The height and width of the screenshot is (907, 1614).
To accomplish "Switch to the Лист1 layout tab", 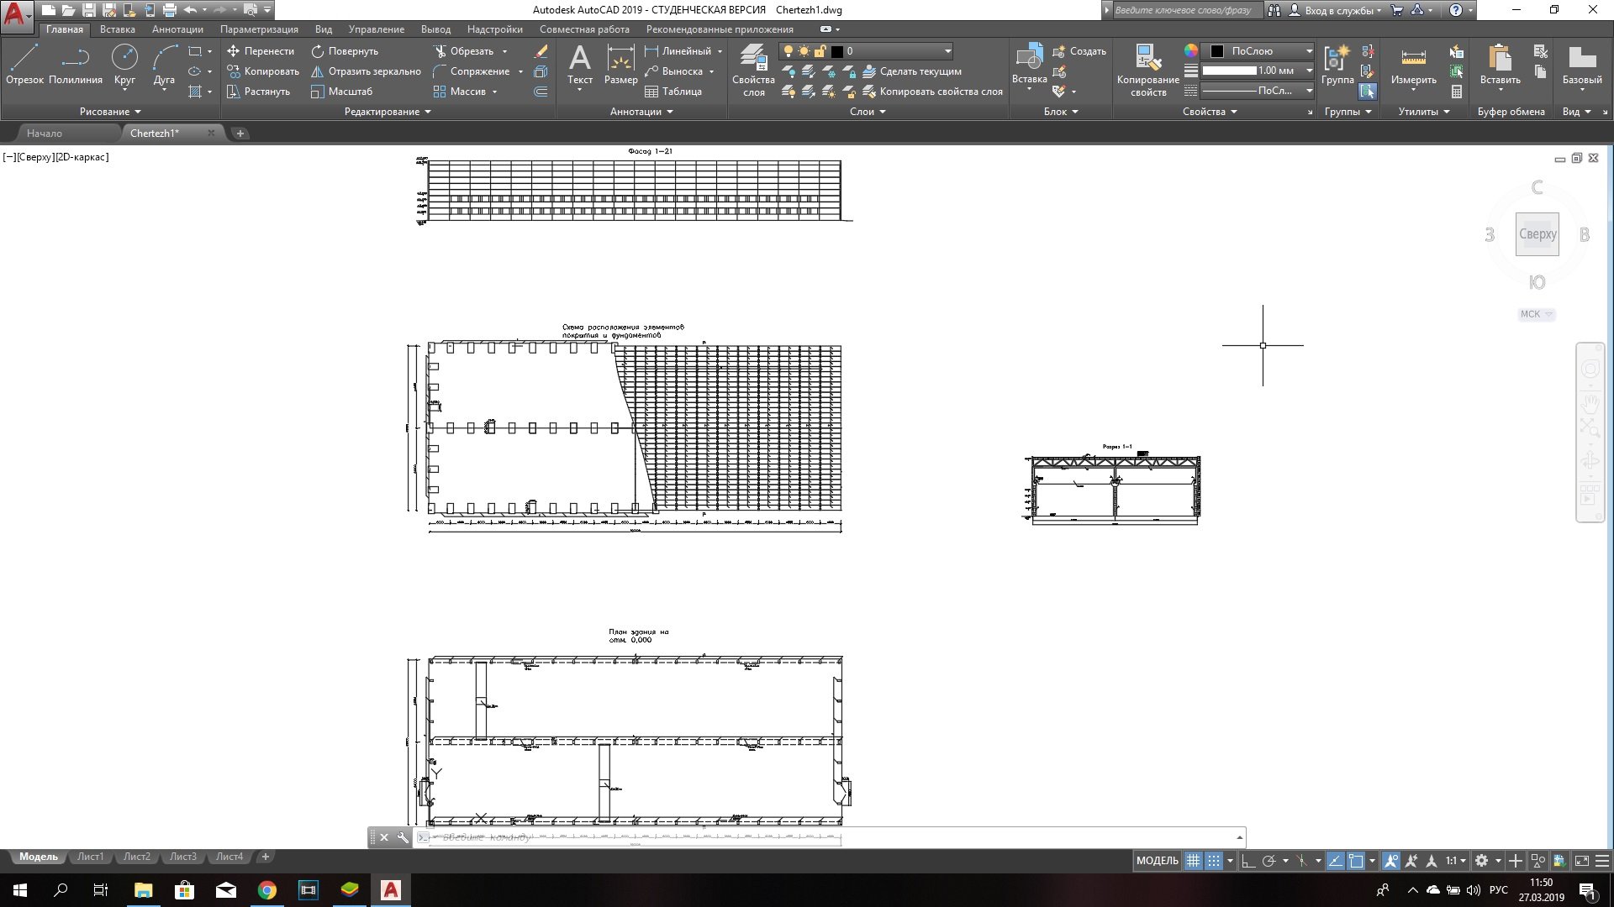I will coord(90,857).
